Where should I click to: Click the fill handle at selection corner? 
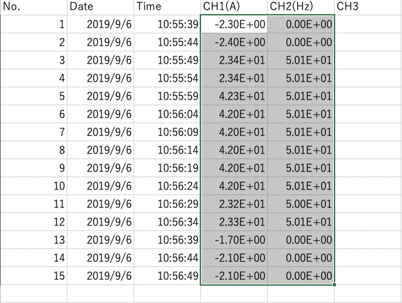(x=334, y=284)
